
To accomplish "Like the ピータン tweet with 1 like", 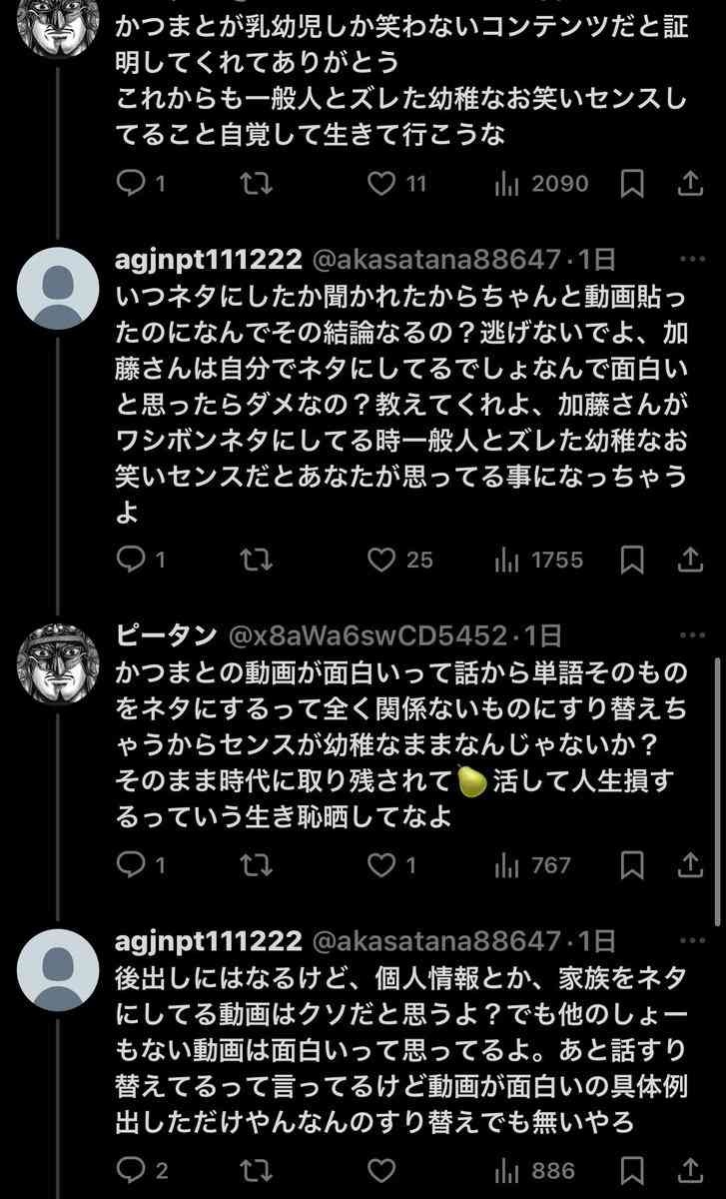I will (x=381, y=864).
